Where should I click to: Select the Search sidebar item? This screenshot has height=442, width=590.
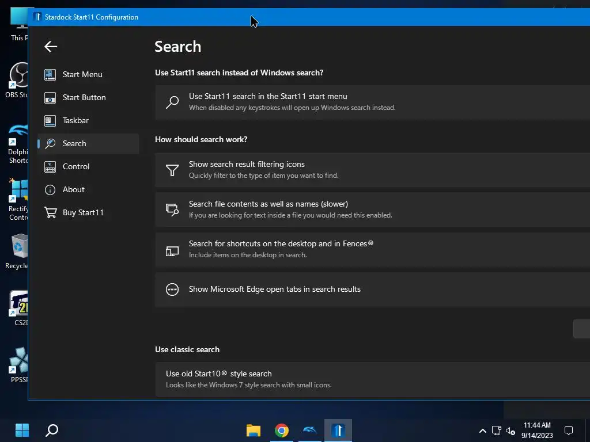coord(88,143)
